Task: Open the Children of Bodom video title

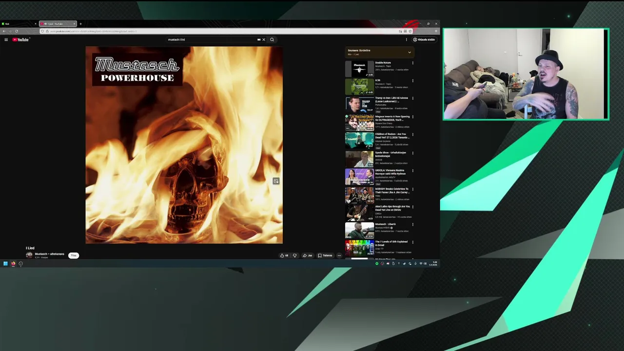Action: [x=392, y=136]
